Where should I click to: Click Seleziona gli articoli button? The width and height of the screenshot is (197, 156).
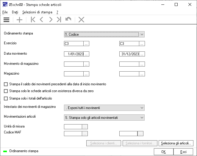tap(176, 143)
